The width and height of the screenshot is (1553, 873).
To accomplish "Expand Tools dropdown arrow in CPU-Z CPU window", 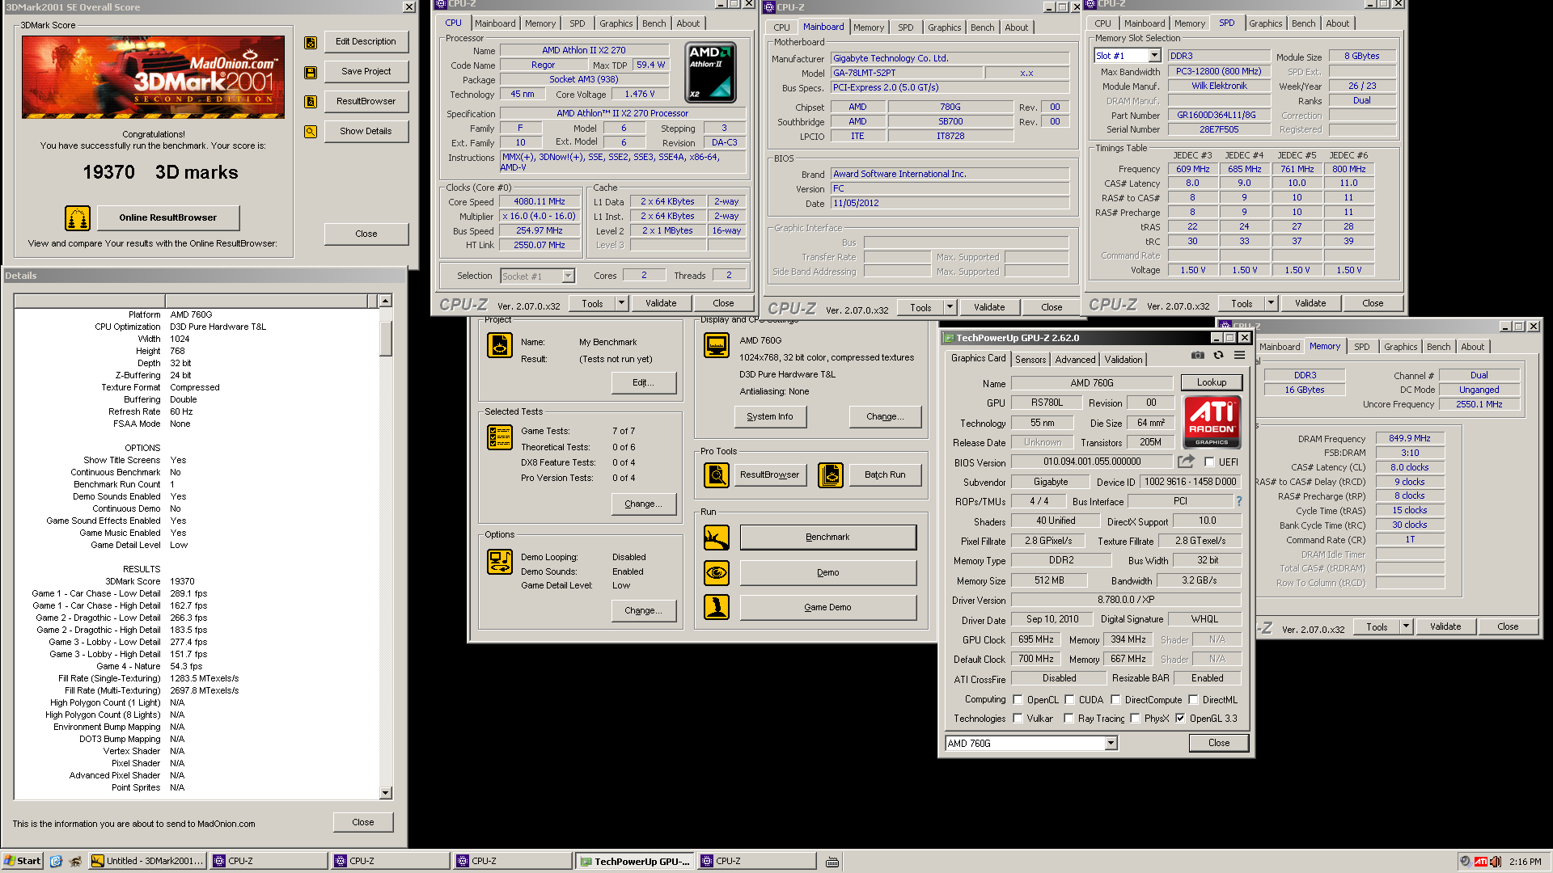I will click(x=621, y=304).
